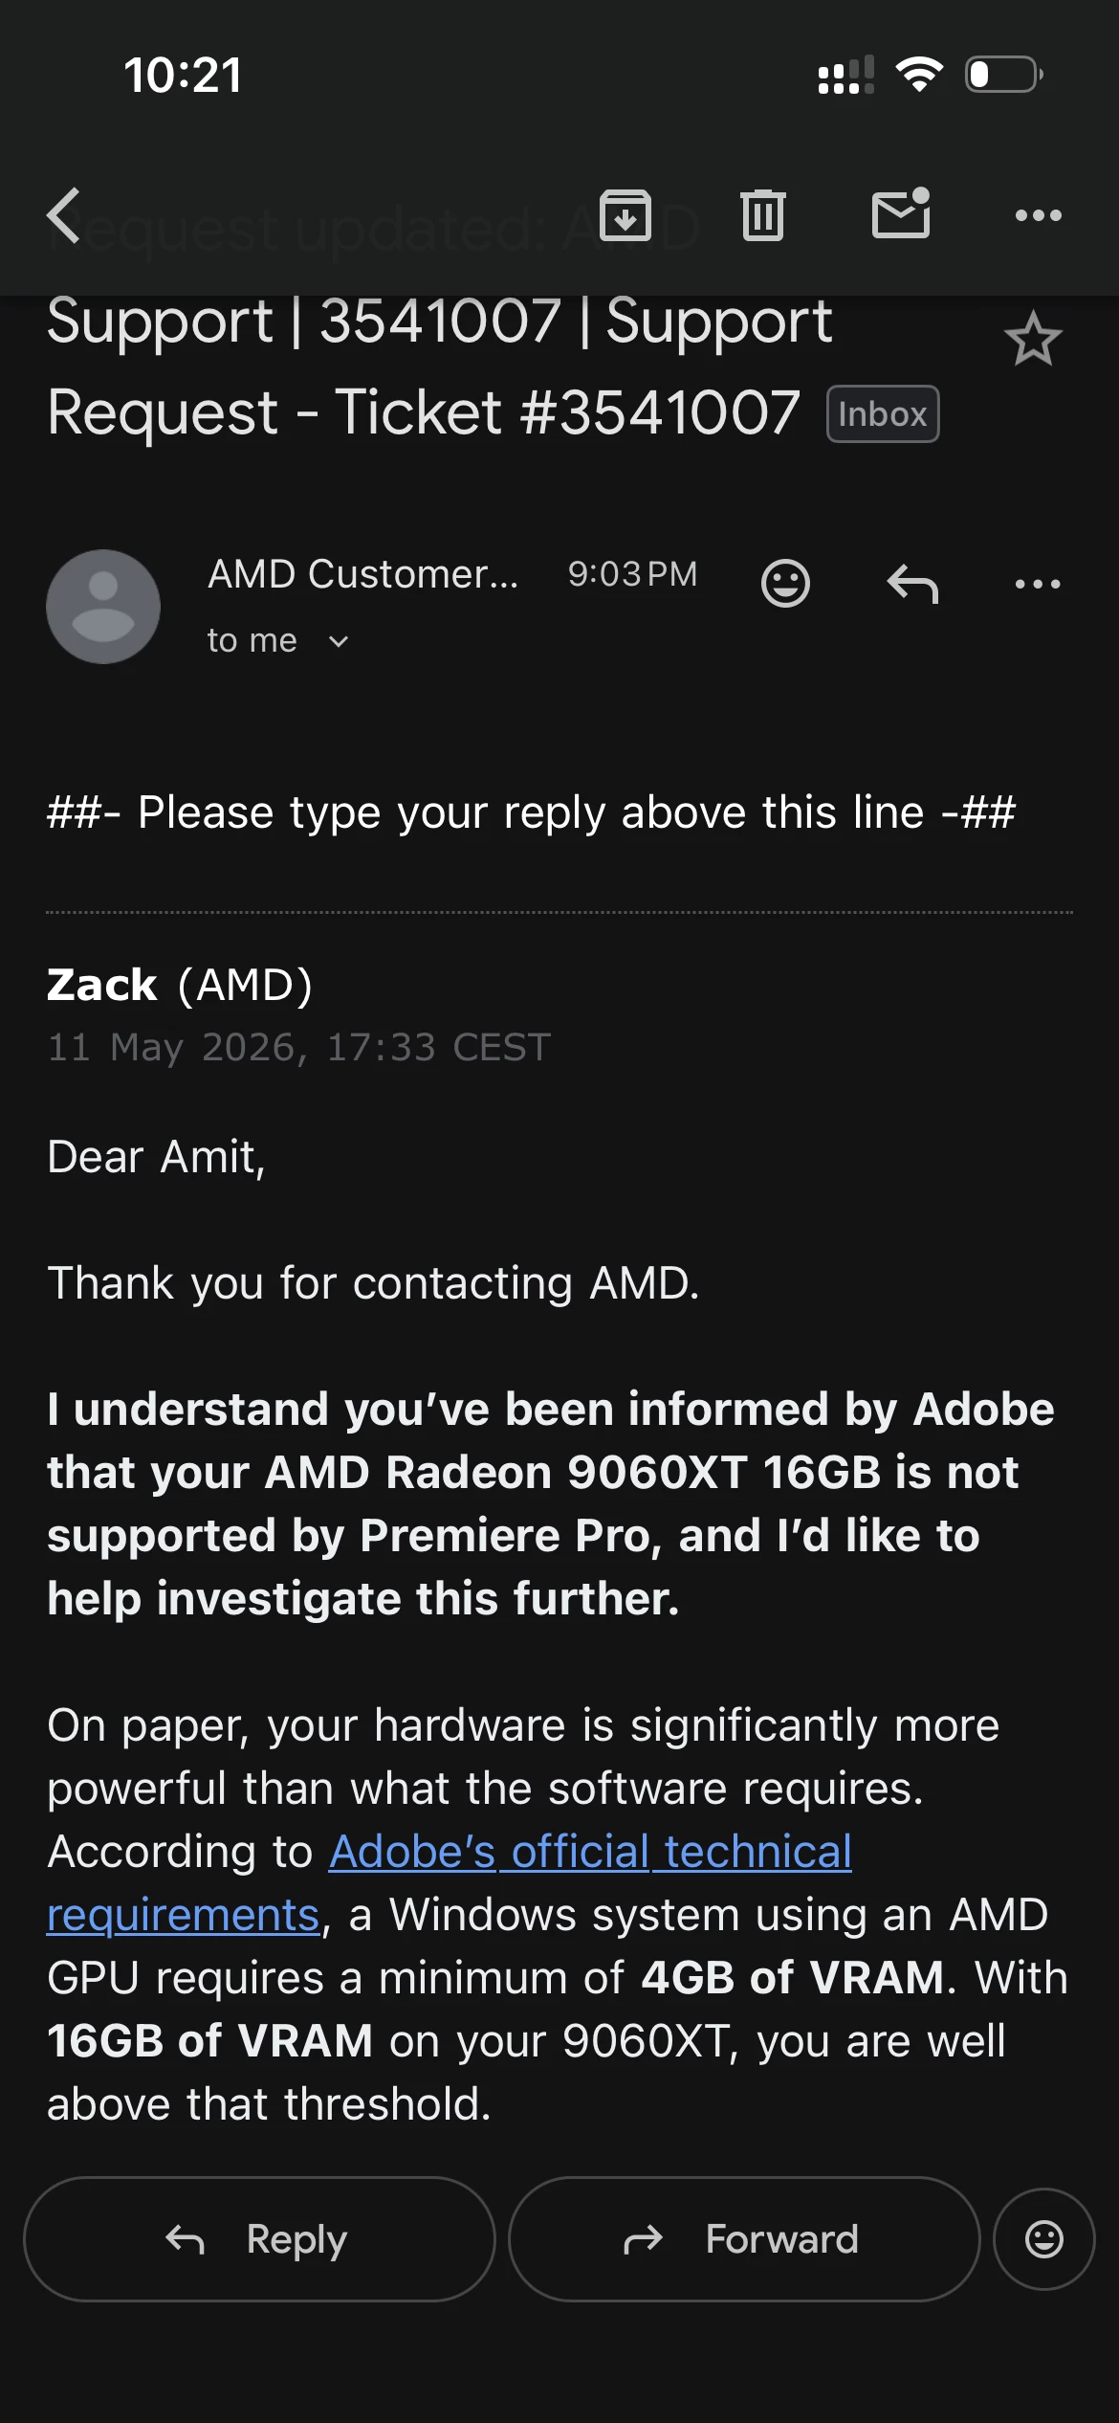
Task: Open the top bar more options menu
Action: click(x=1039, y=215)
